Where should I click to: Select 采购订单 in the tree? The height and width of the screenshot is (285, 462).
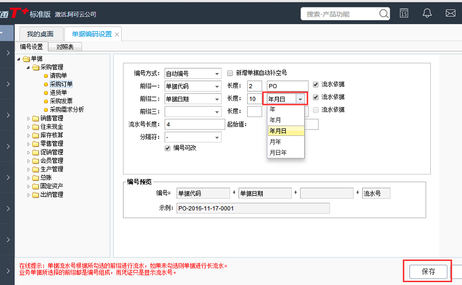coord(61,84)
